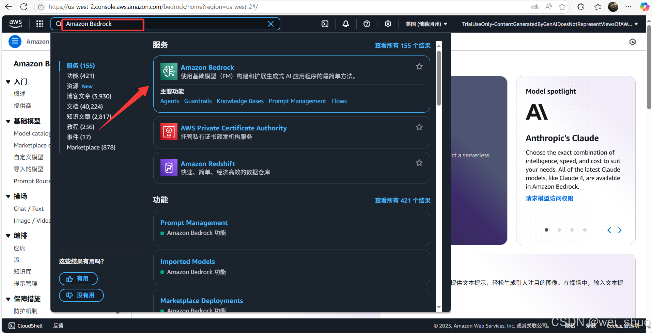Screen dimensions: 652x333
Task: Clear the search box with X icon
Action: pyautogui.click(x=271, y=24)
